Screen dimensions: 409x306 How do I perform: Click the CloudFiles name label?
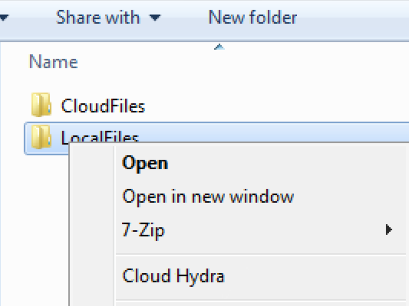coord(103,106)
